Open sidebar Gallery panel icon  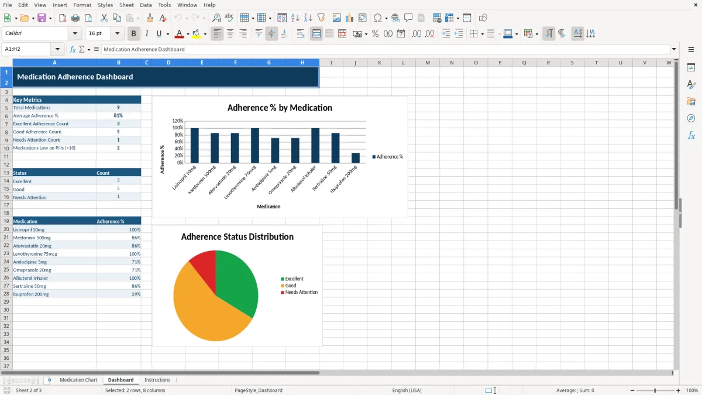pos(691,102)
